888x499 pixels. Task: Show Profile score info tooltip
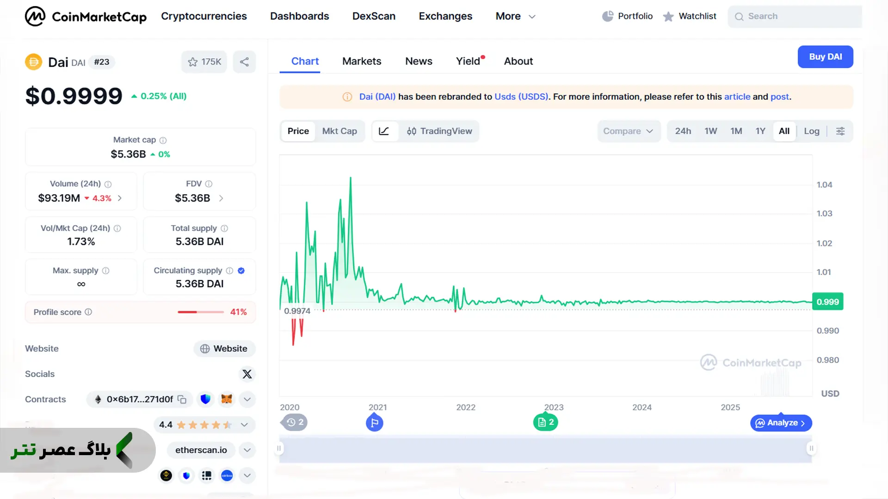[x=88, y=312]
